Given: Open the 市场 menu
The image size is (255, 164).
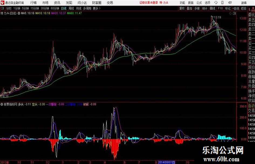Looking at the screenshot, I should [45, 3].
